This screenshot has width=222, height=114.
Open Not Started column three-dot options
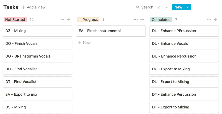tap(62, 20)
